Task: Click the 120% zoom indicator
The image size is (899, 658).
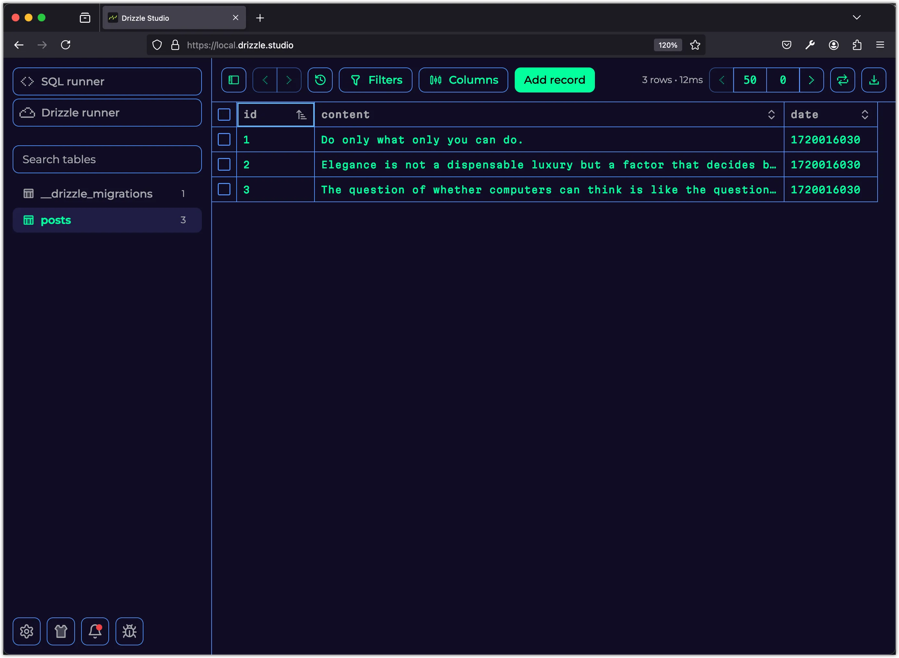Action: click(x=668, y=45)
